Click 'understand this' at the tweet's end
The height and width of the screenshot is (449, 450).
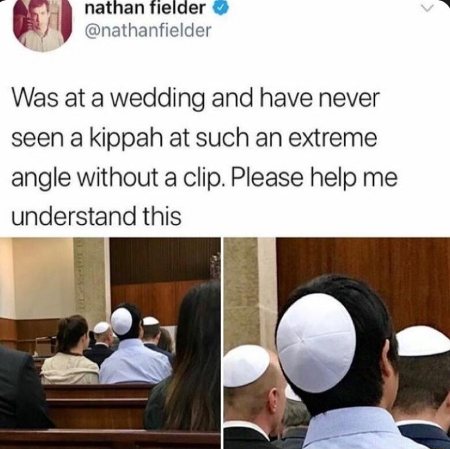[x=96, y=216]
